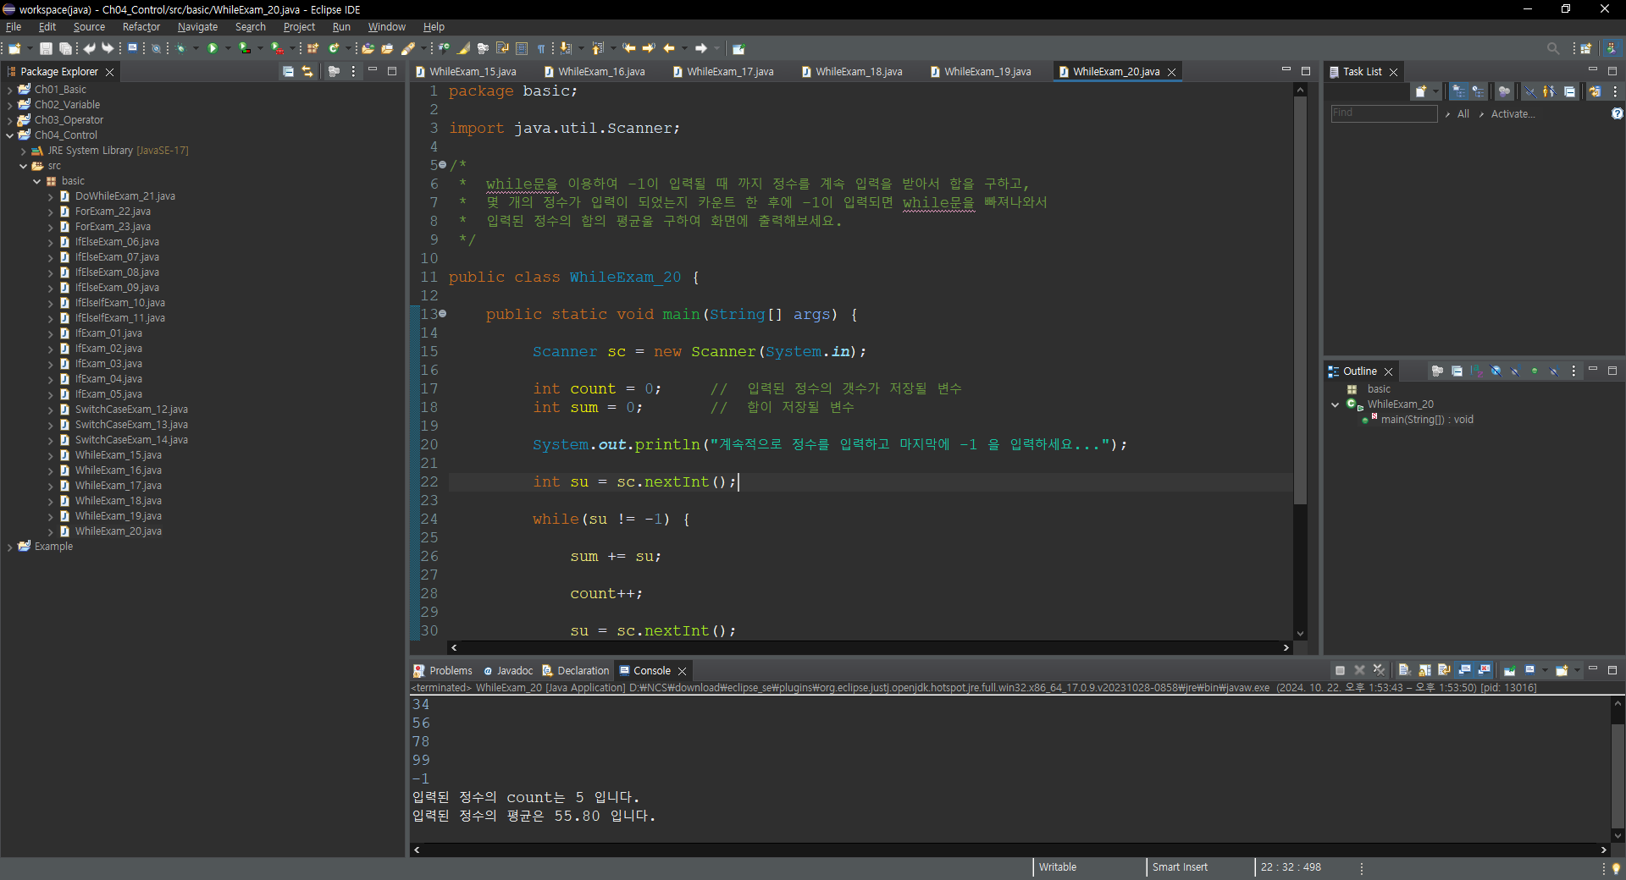Click the New Task icon in Task List
Image resolution: width=1626 pixels, height=880 pixels.
(1421, 91)
